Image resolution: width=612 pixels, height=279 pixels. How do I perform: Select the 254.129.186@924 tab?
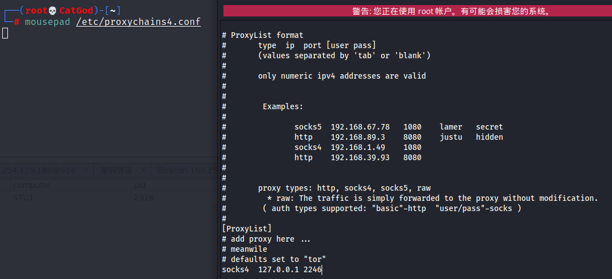[37, 170]
